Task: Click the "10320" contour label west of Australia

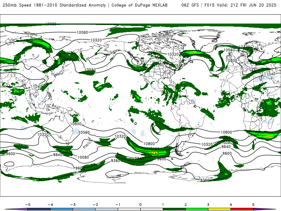Action: click(x=43, y=134)
